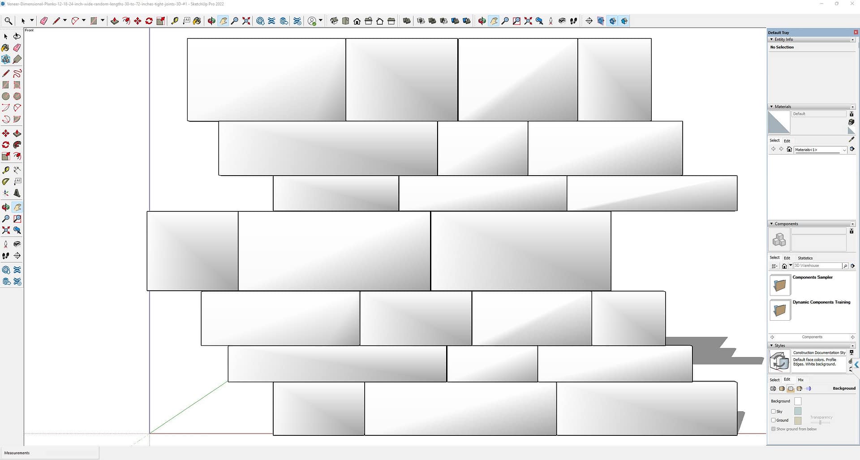Enable the Ground checkbox
This screenshot has width=860, height=460.
coord(774,420)
